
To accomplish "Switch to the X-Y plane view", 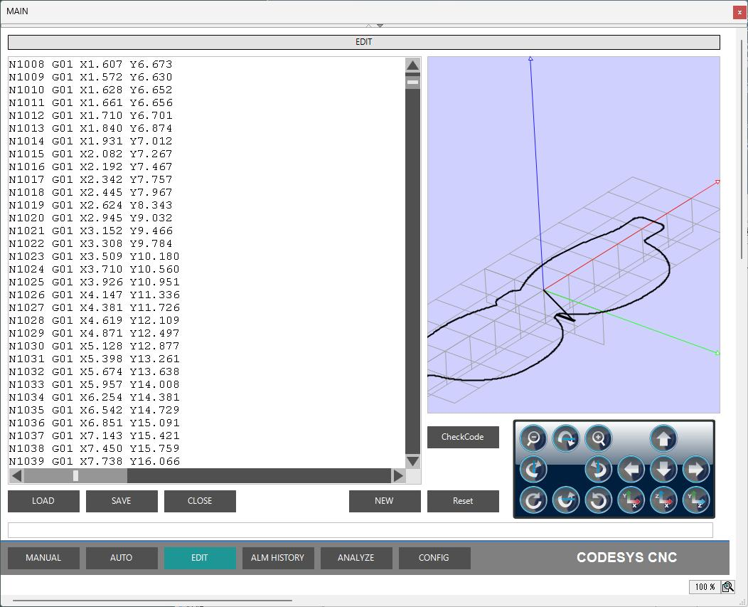I will tap(631, 500).
